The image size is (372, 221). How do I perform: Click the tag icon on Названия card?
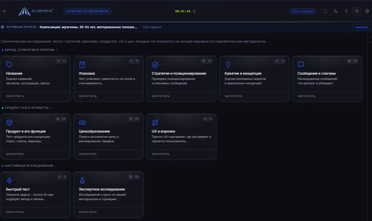coord(9,64)
